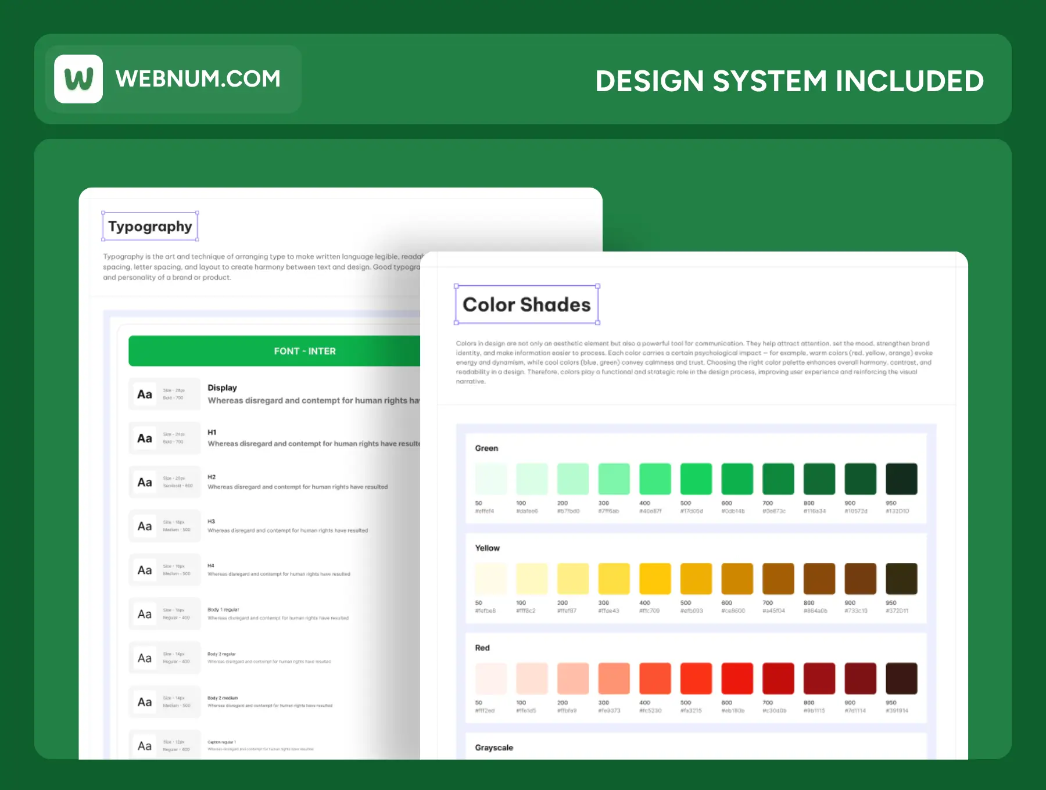Select the Color Shades title box
Screen dimensions: 1046x790
[x=526, y=305]
